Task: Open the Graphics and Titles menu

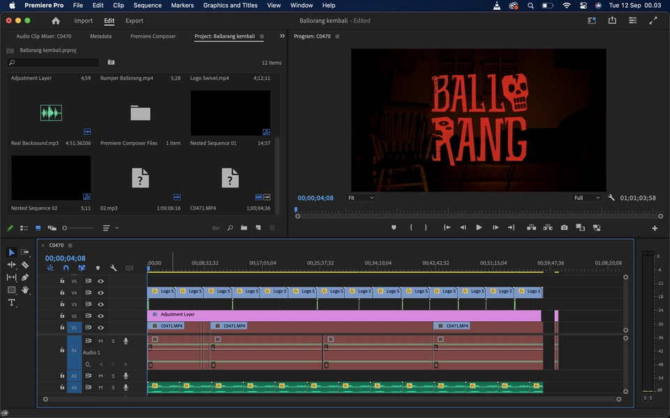Action: pos(230,5)
